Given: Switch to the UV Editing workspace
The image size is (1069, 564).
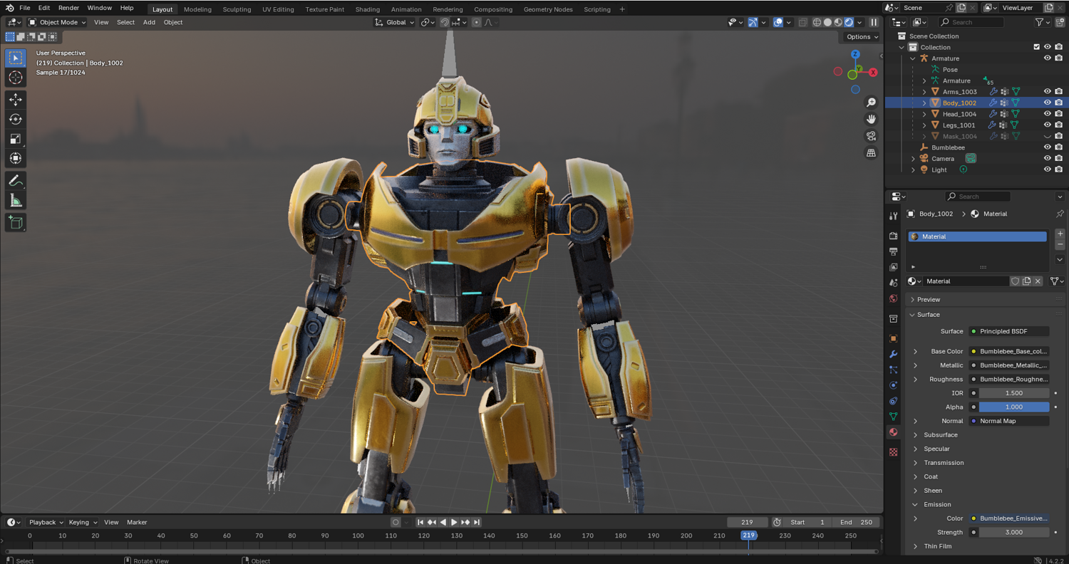Looking at the screenshot, I should [278, 9].
